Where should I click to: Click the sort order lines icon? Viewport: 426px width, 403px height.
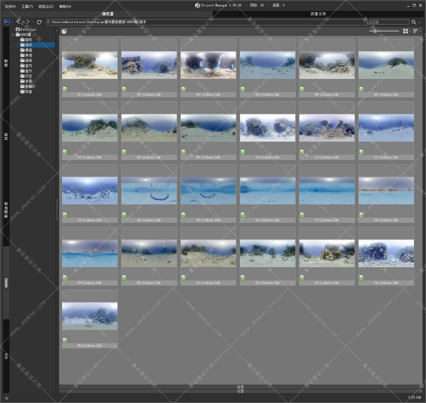tap(415, 31)
